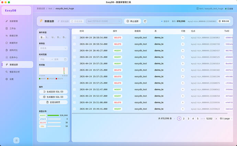Tick checkbox for 20:58:54 row at position 222602749

(75, 44)
